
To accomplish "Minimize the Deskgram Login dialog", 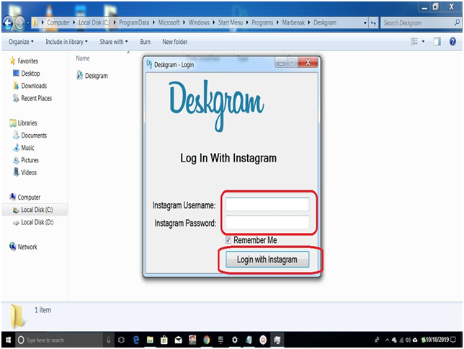I will click(x=281, y=62).
